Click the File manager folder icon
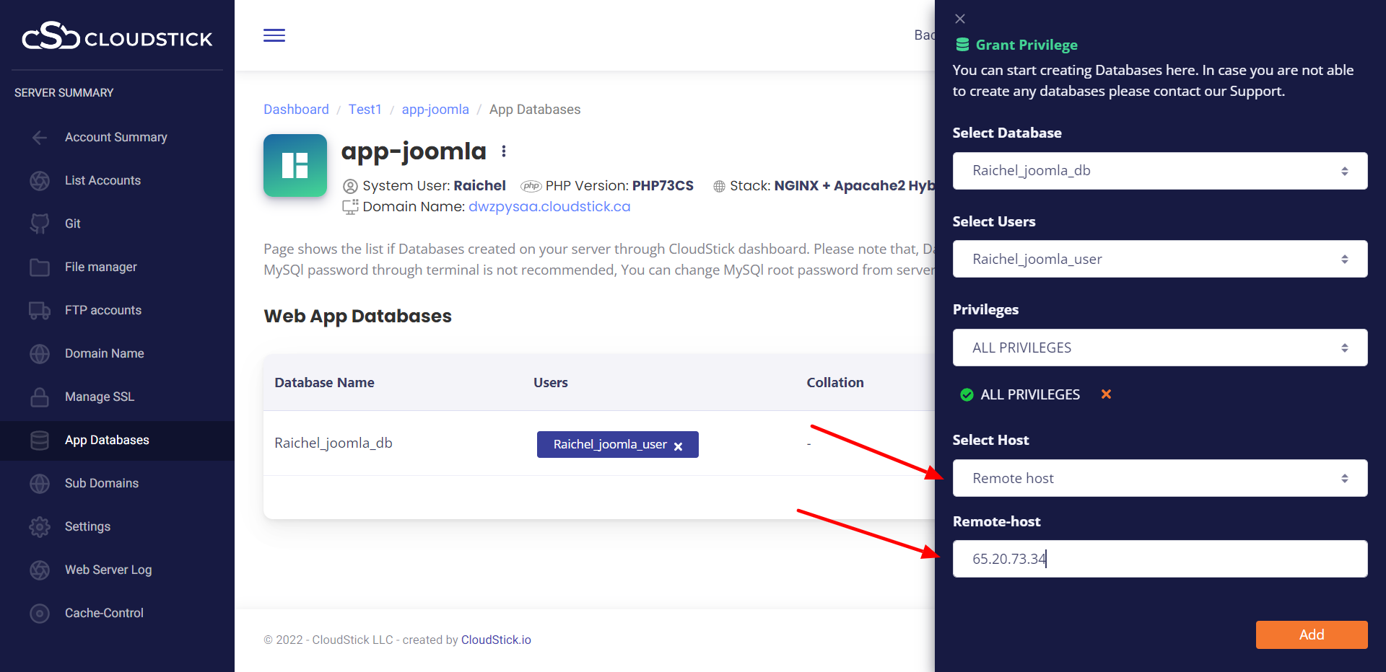The width and height of the screenshot is (1386, 672). [40, 268]
